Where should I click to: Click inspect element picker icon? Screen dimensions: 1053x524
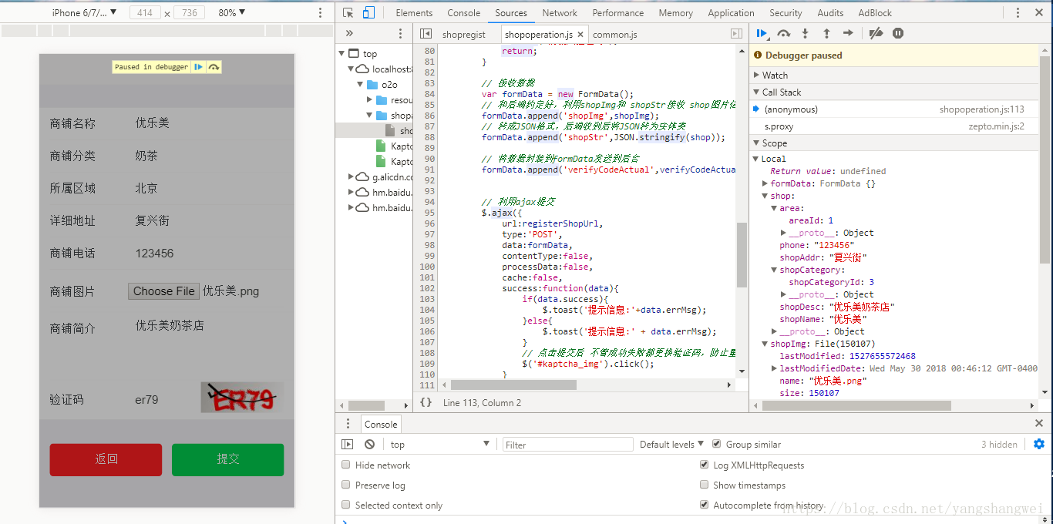click(x=348, y=12)
